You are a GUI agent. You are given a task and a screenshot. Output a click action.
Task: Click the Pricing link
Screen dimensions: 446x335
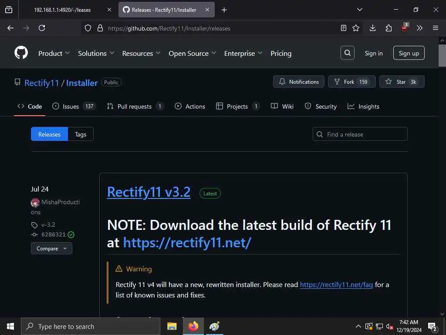(x=281, y=53)
